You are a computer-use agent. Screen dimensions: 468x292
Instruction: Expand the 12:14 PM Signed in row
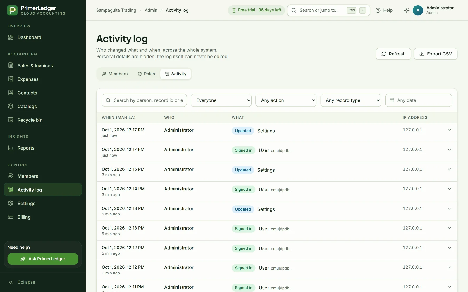[x=450, y=189]
